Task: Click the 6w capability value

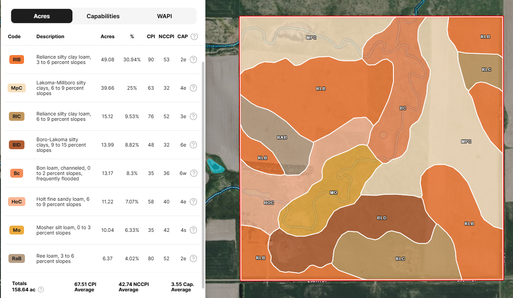Action: tap(183, 173)
